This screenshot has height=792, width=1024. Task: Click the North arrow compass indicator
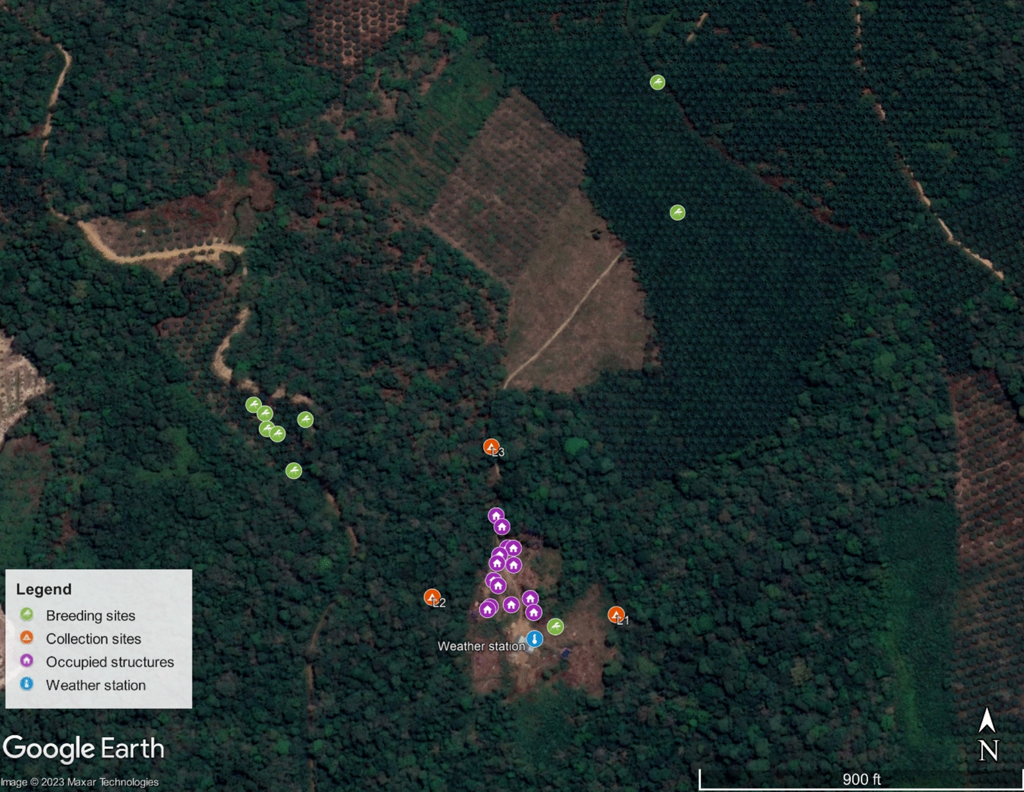pos(987,735)
